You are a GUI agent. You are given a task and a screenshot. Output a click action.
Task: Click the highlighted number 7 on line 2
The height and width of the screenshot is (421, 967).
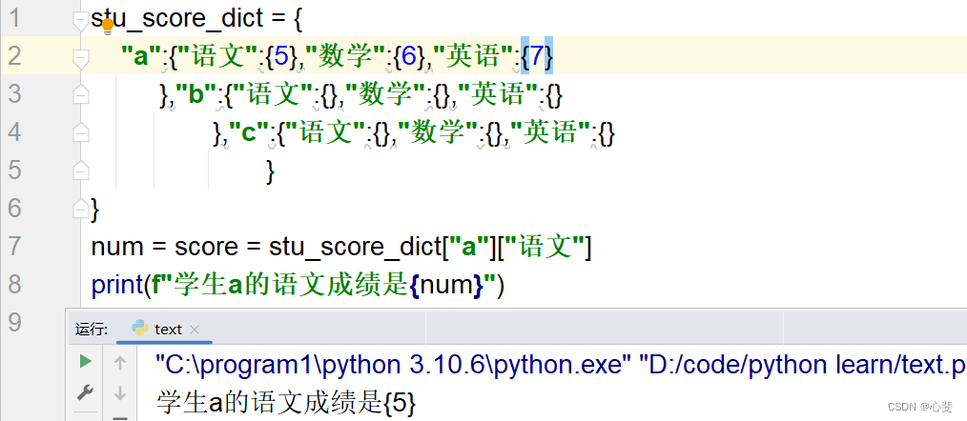pos(537,57)
